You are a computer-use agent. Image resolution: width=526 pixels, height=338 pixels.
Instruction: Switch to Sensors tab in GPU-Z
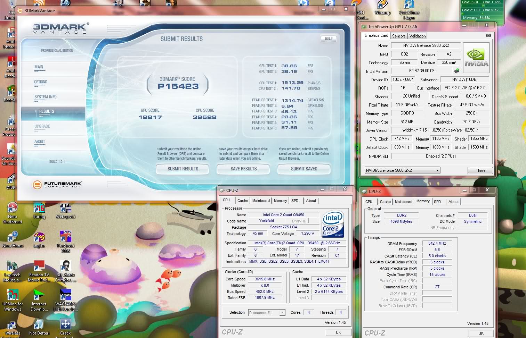399,36
